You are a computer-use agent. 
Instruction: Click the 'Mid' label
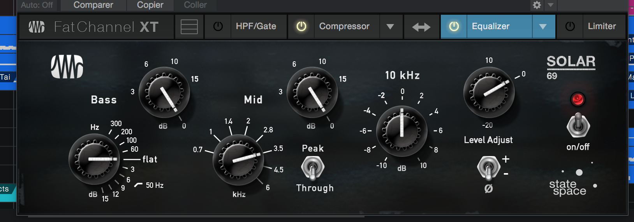pyautogui.click(x=254, y=100)
